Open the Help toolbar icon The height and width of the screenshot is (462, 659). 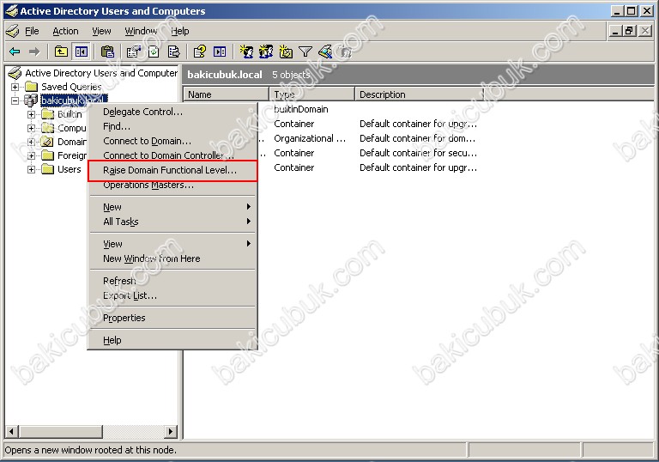click(200, 52)
